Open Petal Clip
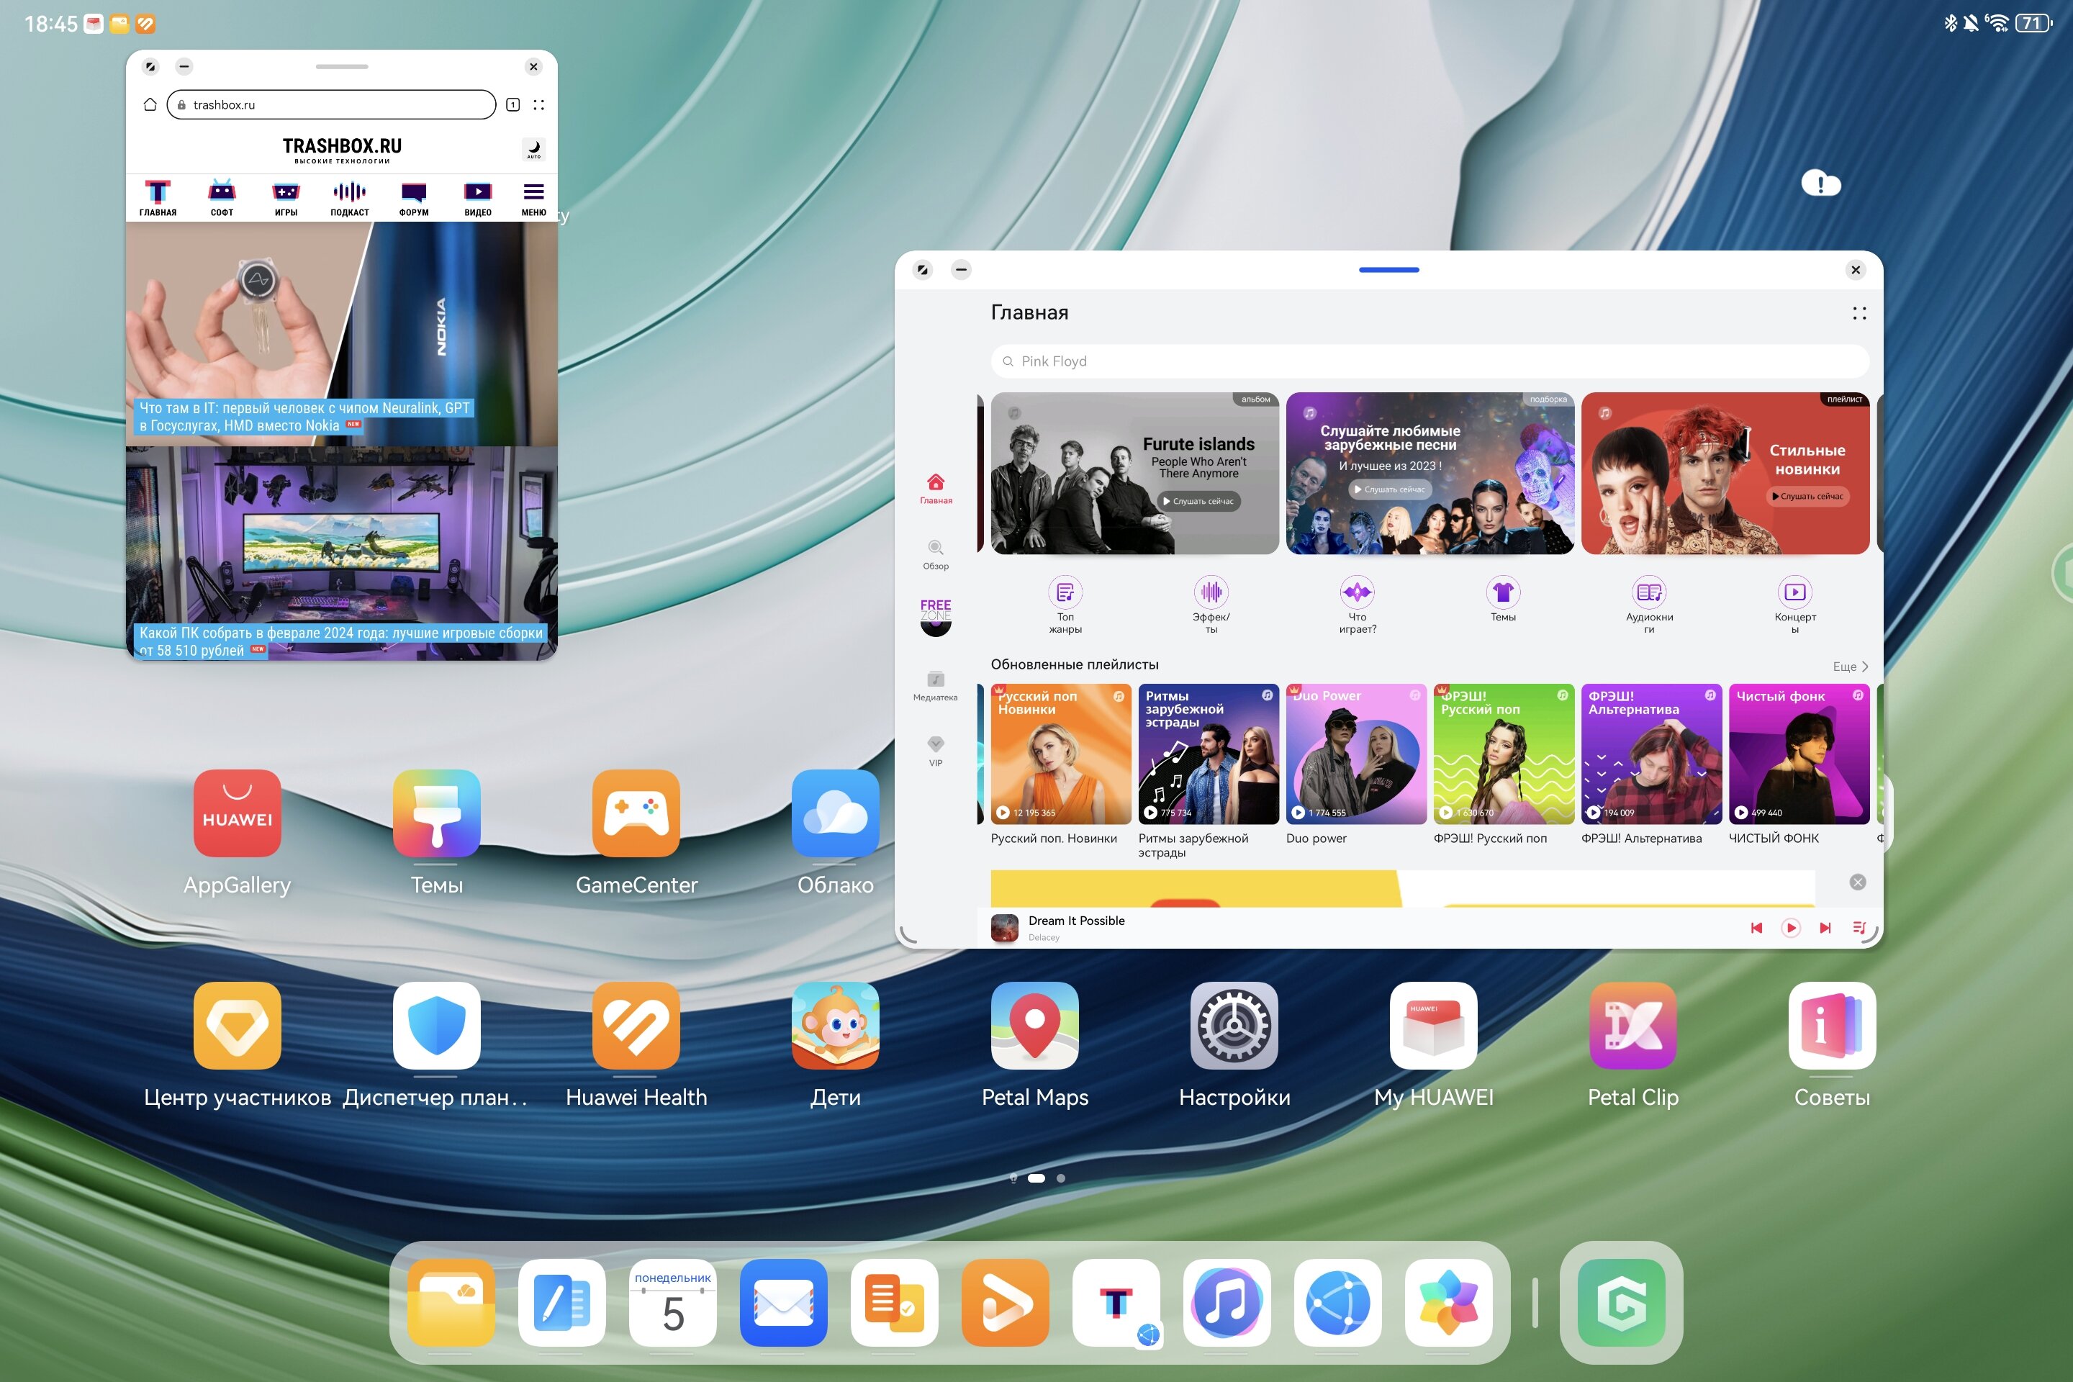 [x=1632, y=1025]
